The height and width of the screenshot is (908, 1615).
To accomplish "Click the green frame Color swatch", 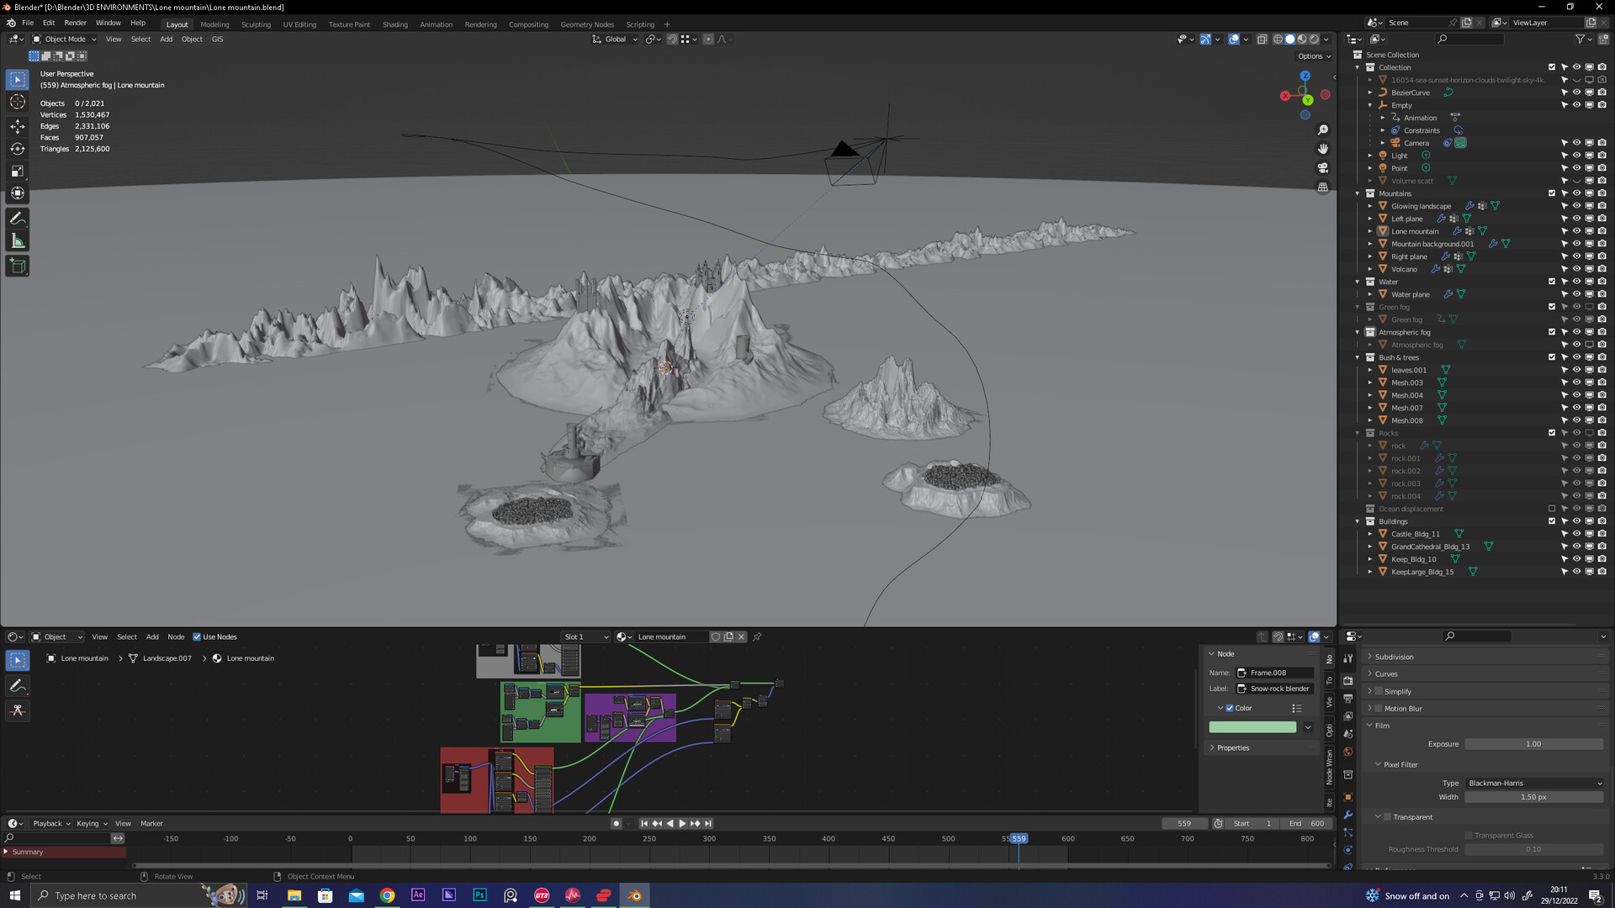I will click(1252, 727).
